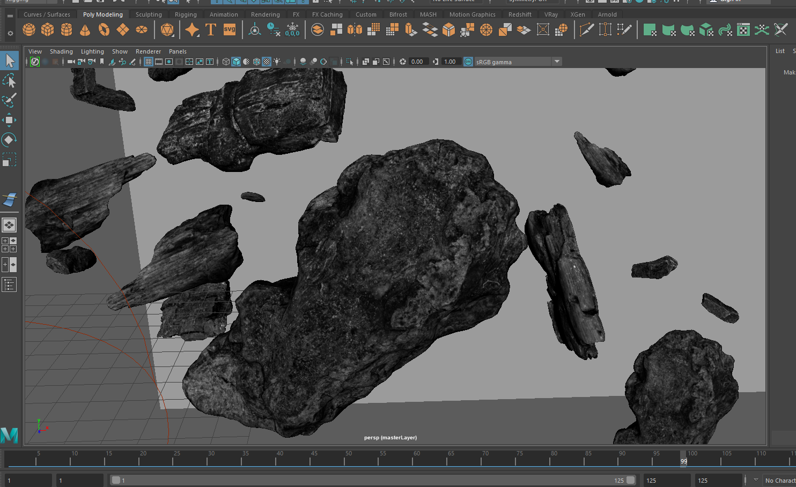The width and height of the screenshot is (796, 487).
Task: Choose the Lasso select tool
Action: click(9, 81)
